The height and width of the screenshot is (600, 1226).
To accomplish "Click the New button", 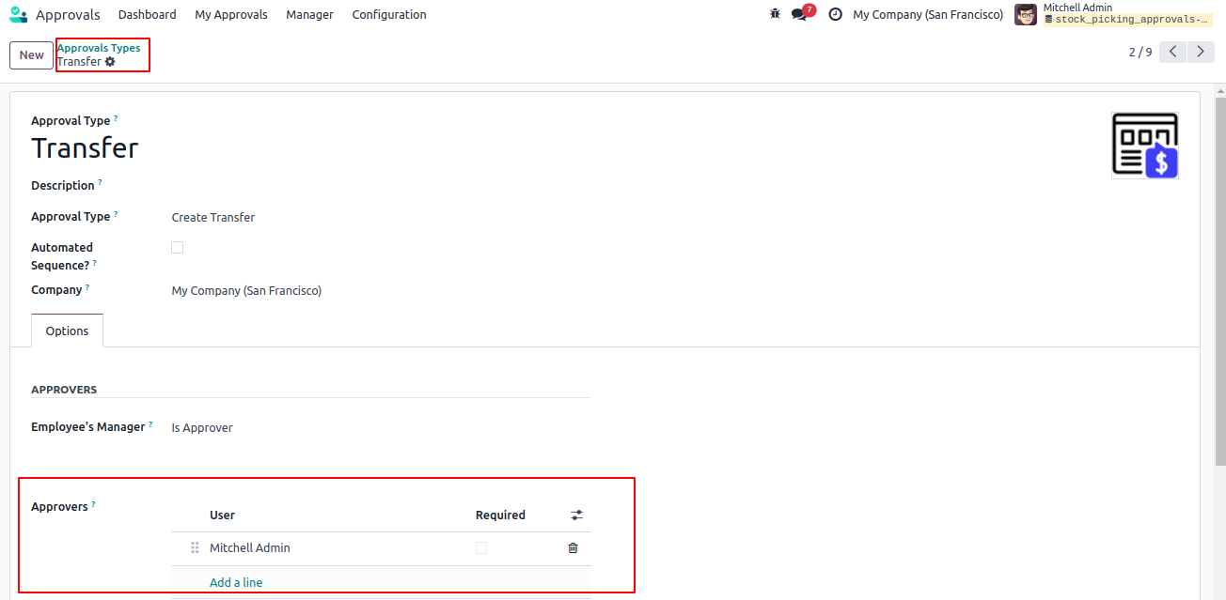I will [32, 55].
